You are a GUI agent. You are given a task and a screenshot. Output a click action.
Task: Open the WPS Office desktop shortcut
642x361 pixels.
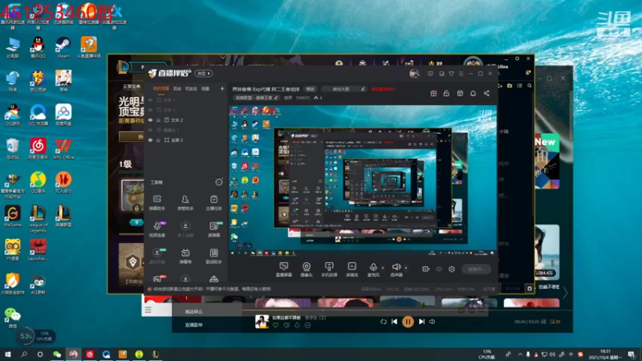click(x=63, y=148)
